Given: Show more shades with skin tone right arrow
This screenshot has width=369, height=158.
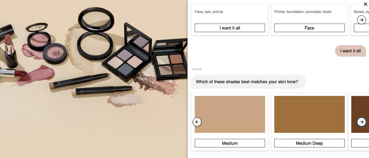Looking at the screenshot, I should pyautogui.click(x=361, y=122).
